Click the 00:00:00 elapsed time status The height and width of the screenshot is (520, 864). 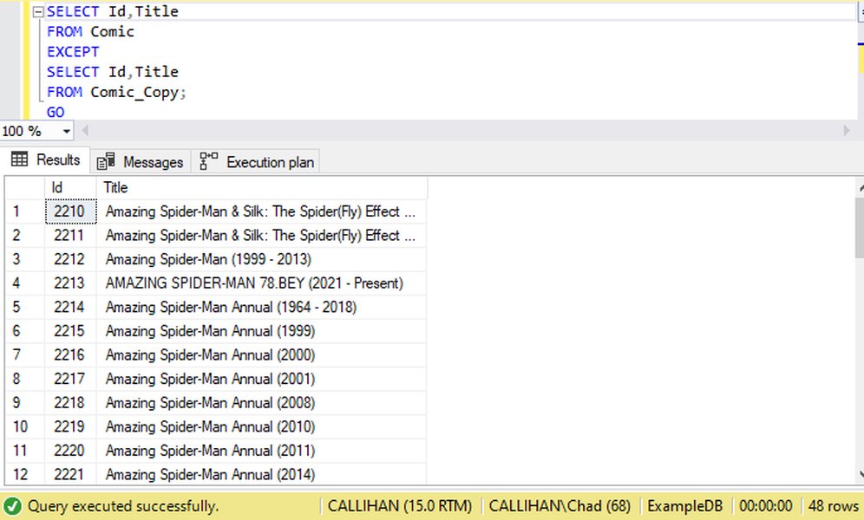click(x=766, y=505)
